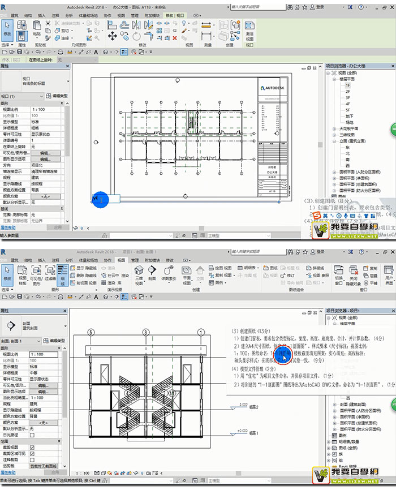Click the 切换窗口 icon in bottom ribbon
This screenshot has width=396, height=490.
[x=339, y=274]
